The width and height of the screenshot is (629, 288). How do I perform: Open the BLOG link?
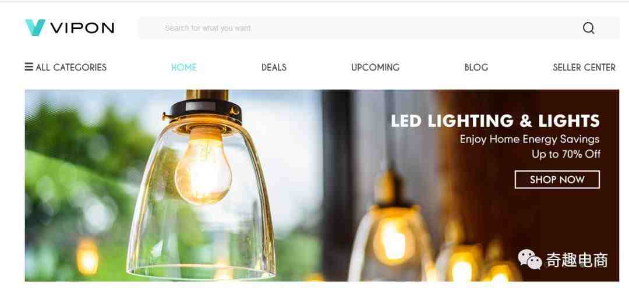point(476,67)
